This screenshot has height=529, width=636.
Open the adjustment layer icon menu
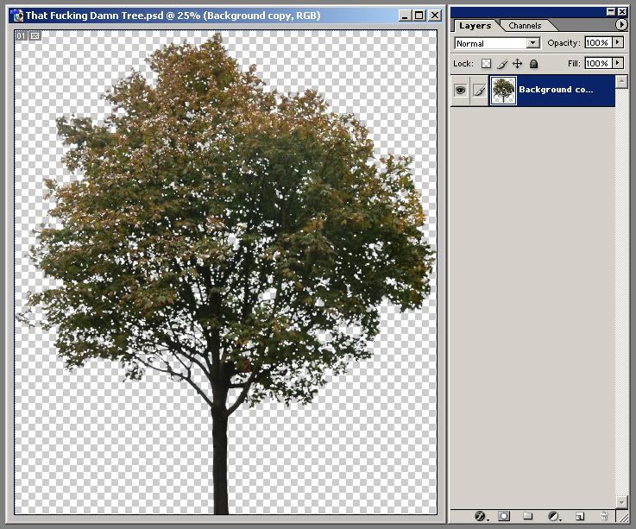[x=554, y=516]
